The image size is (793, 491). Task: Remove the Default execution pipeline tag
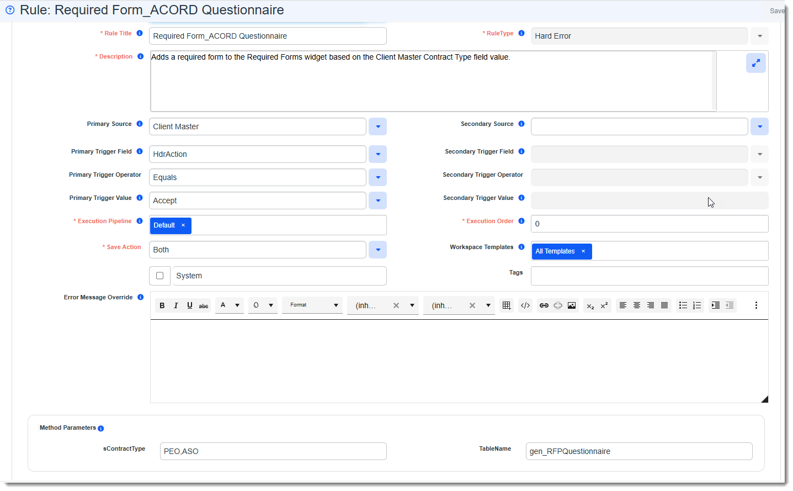pos(183,225)
